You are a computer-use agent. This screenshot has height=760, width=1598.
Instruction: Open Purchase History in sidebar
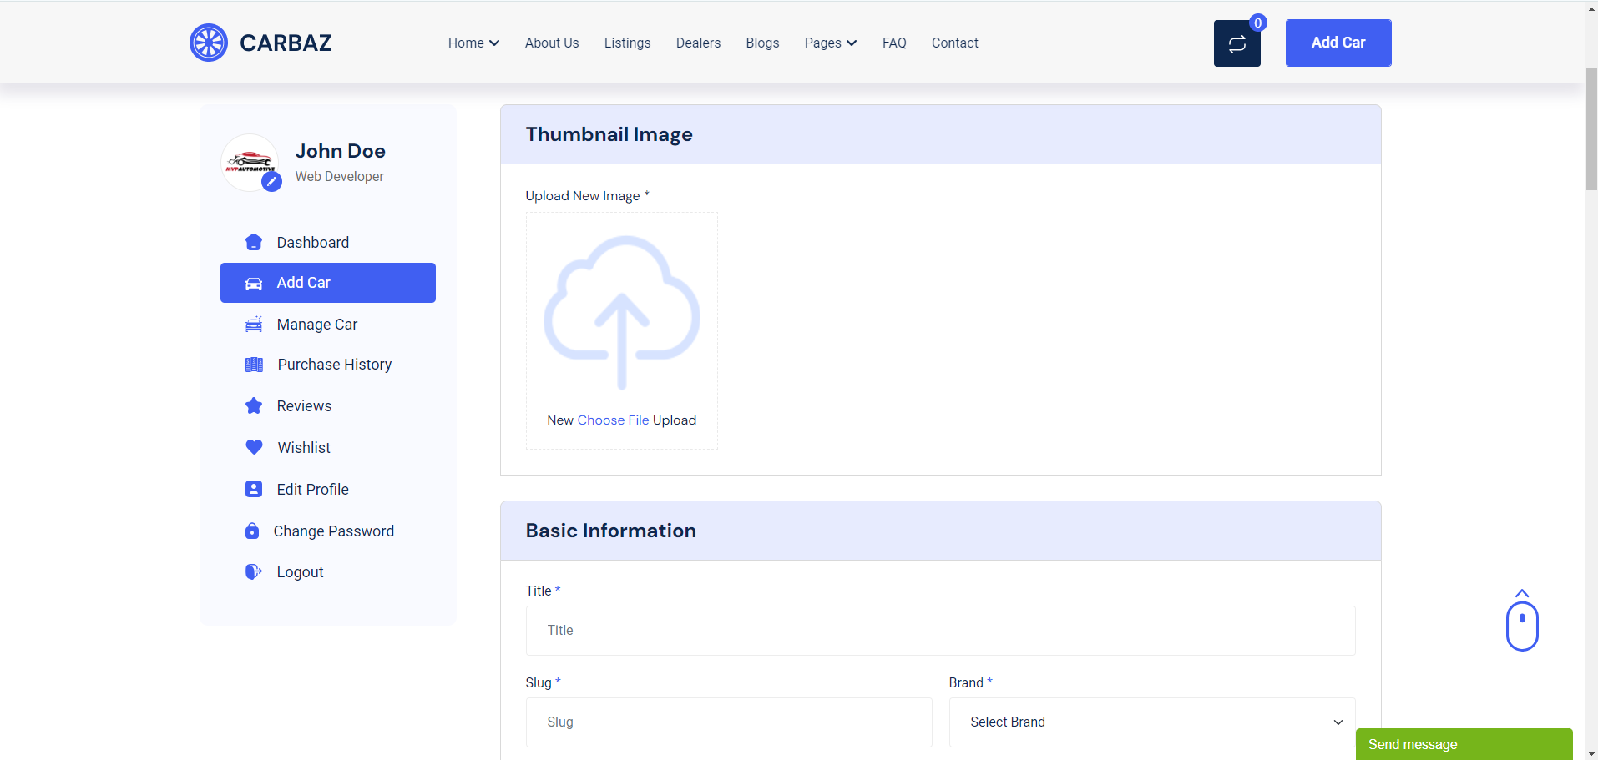click(334, 365)
